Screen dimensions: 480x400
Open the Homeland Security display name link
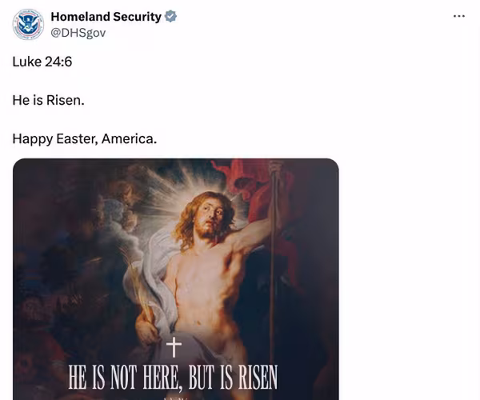click(106, 17)
